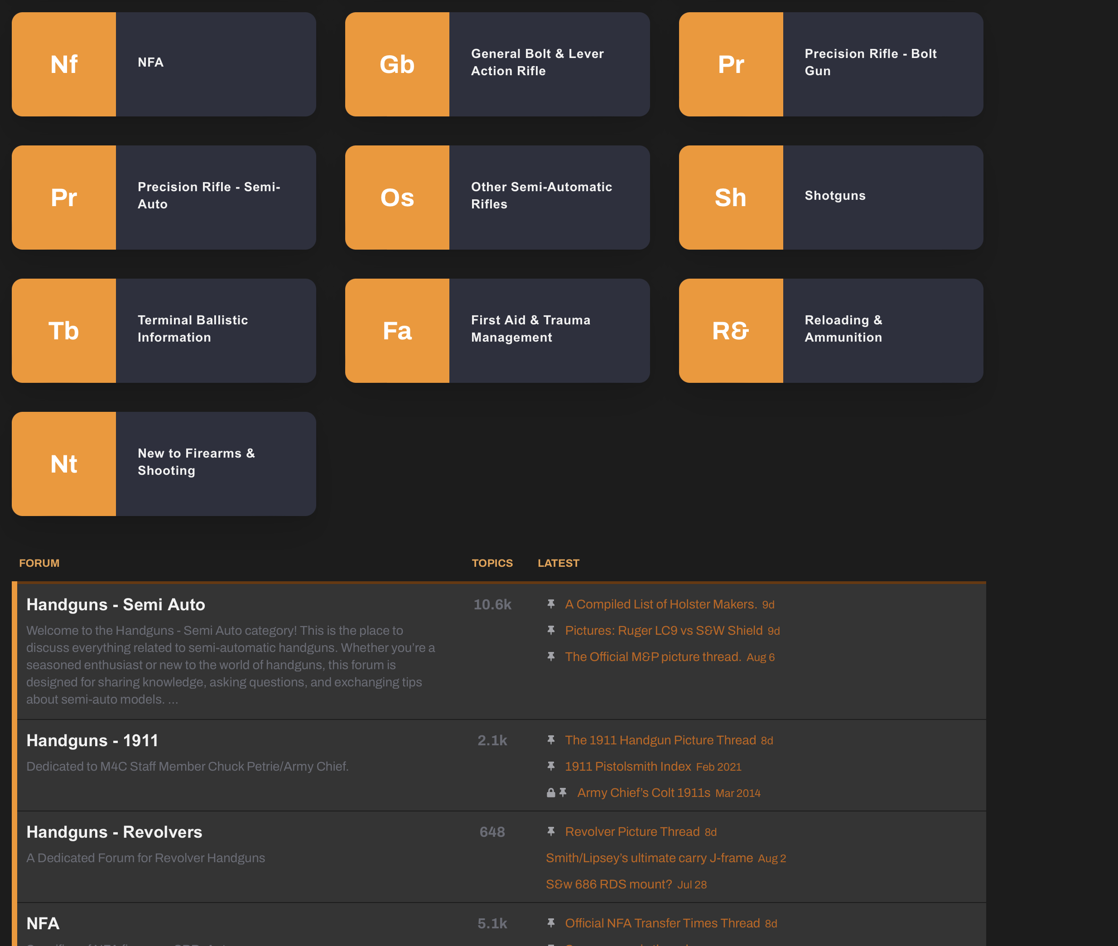Open Handguns - Semi Auto forum
The height and width of the screenshot is (946, 1118).
click(116, 604)
